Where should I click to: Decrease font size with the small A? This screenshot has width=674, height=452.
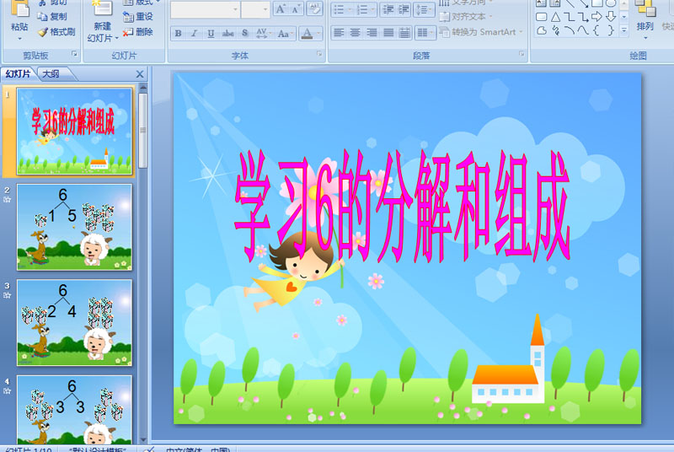click(x=296, y=9)
